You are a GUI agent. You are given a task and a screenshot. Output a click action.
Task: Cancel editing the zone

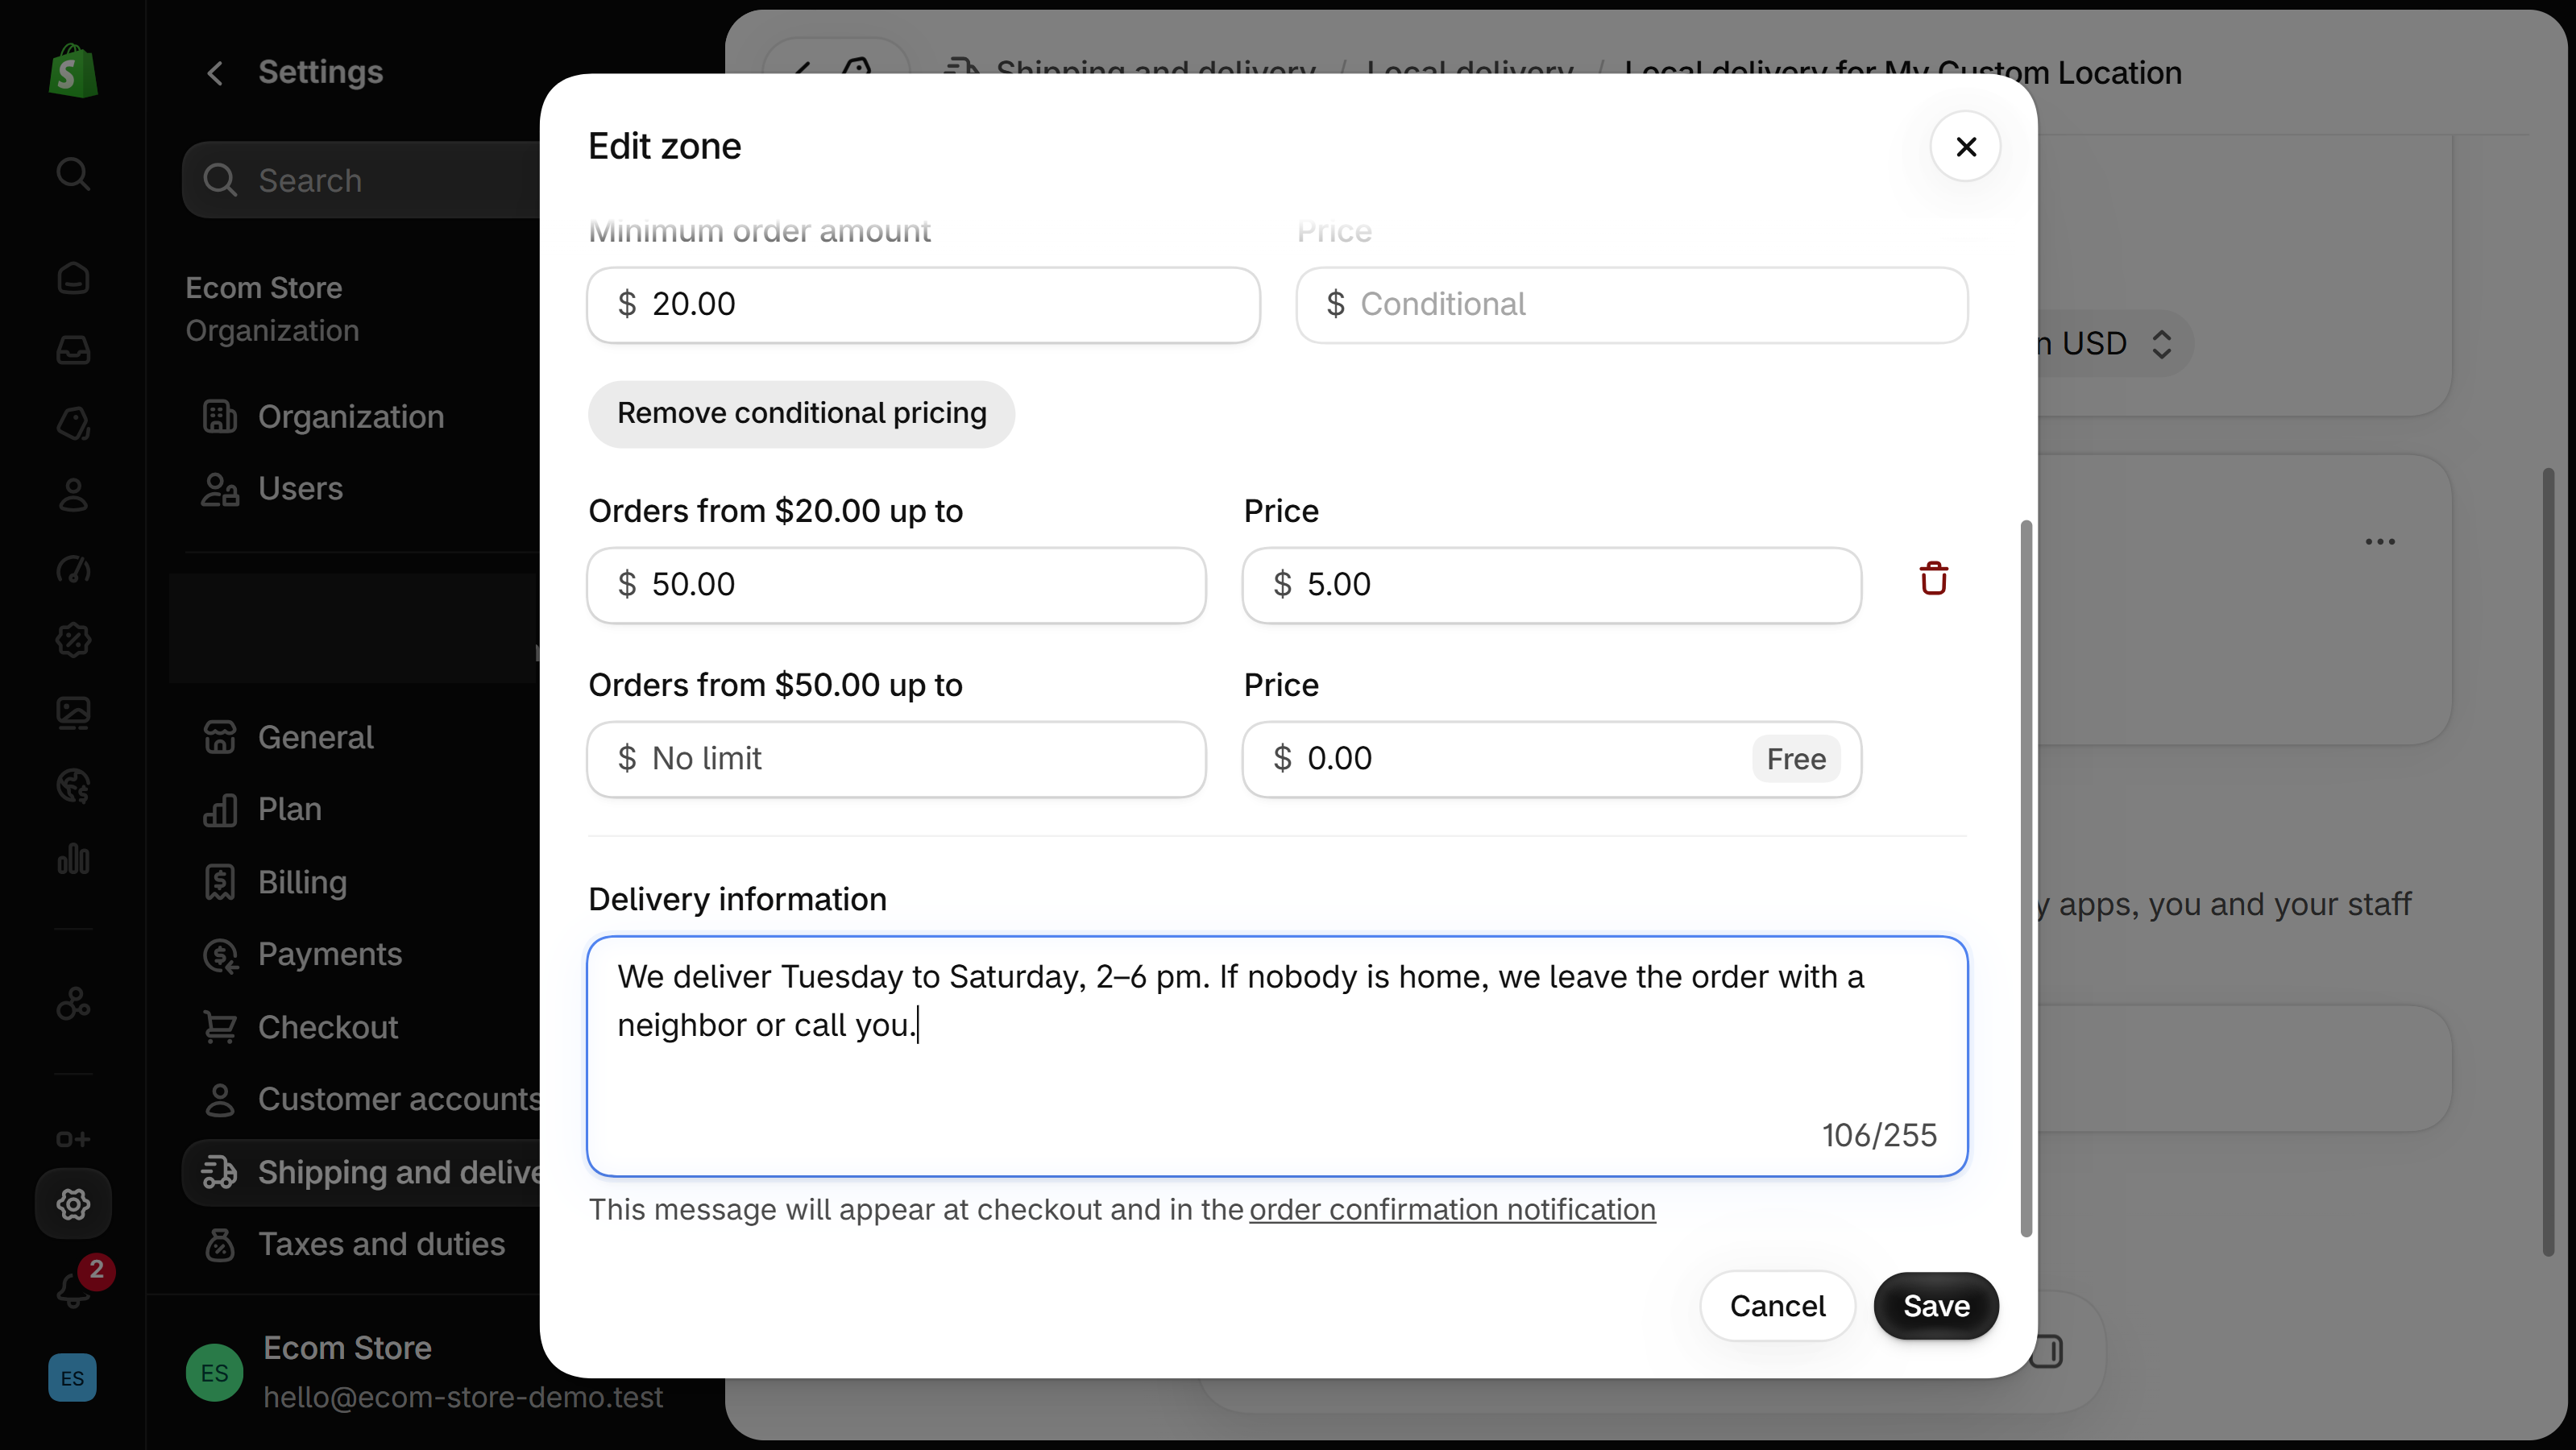1777,1306
